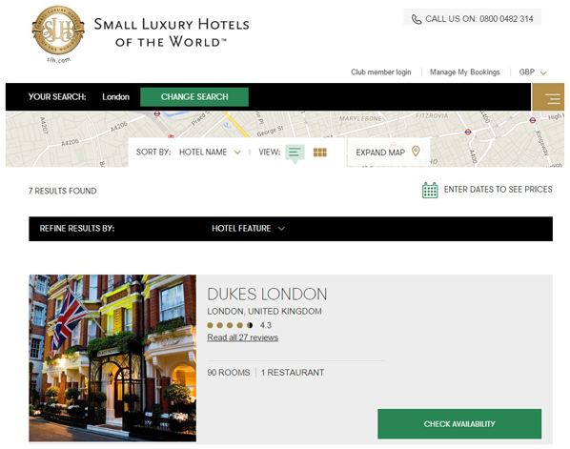Click the Dukes London hotel photo
This screenshot has height=449, width=570.
coord(112,358)
